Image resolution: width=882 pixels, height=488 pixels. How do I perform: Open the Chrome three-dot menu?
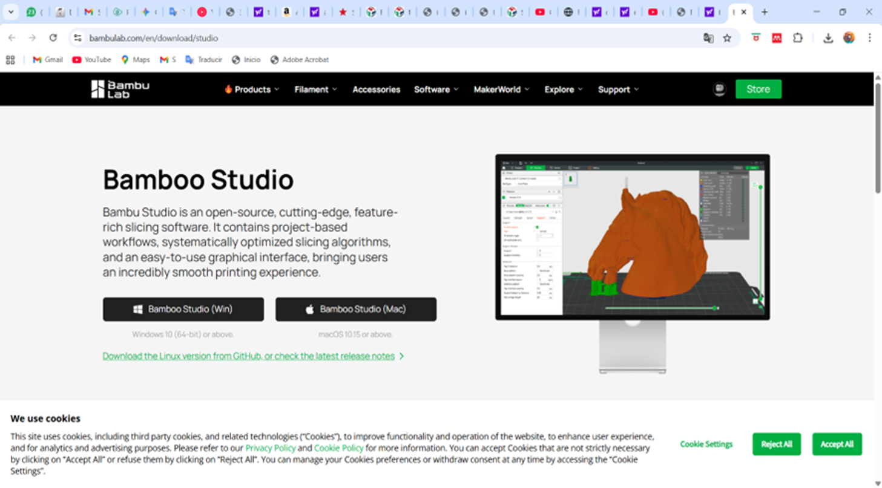[869, 38]
